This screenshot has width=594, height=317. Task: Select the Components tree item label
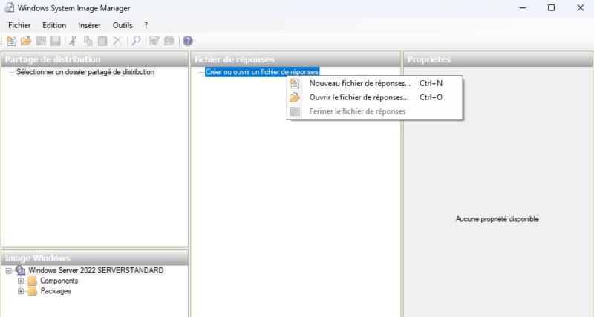[59, 281]
